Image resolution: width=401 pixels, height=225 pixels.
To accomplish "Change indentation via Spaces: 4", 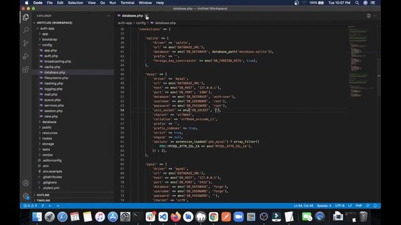I will click(x=324, y=206).
